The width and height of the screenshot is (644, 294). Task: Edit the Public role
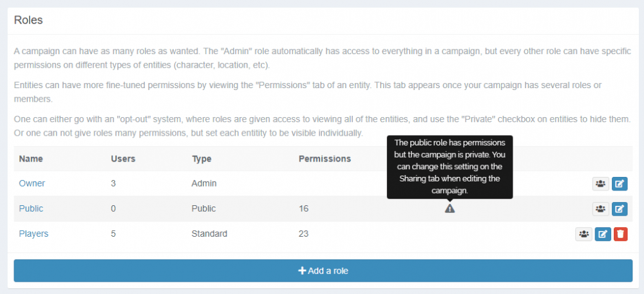pos(619,209)
